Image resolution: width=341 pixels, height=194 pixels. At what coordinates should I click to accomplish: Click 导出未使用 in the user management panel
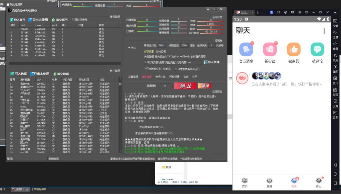pos(39,74)
